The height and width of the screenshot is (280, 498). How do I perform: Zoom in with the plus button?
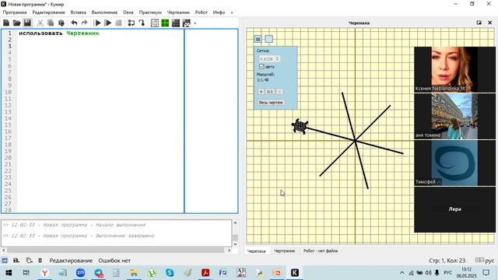point(261,92)
